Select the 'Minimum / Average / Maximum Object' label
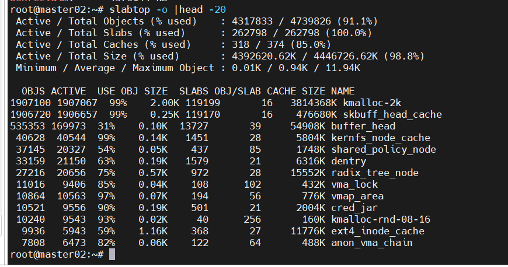Viewport: 508px width, 267px height. pos(115,68)
